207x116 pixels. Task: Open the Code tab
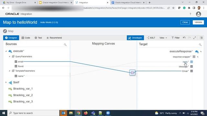26,38
